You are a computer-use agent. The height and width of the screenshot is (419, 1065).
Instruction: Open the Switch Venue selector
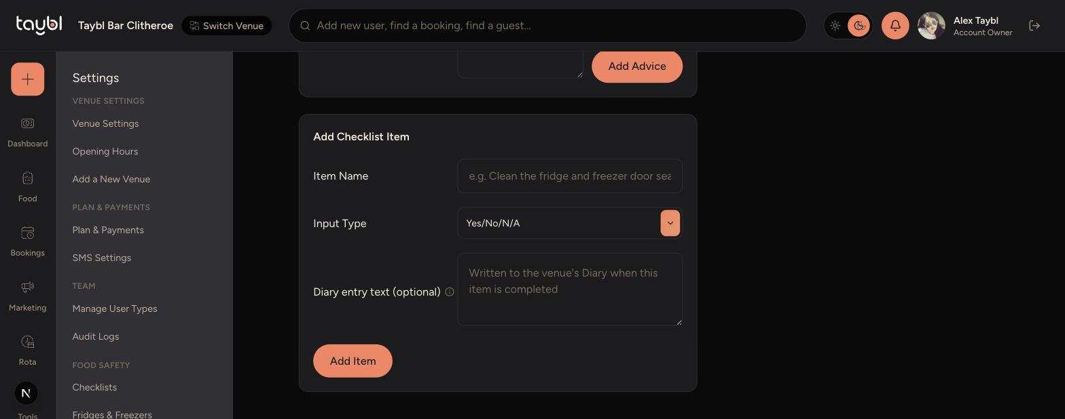(227, 26)
